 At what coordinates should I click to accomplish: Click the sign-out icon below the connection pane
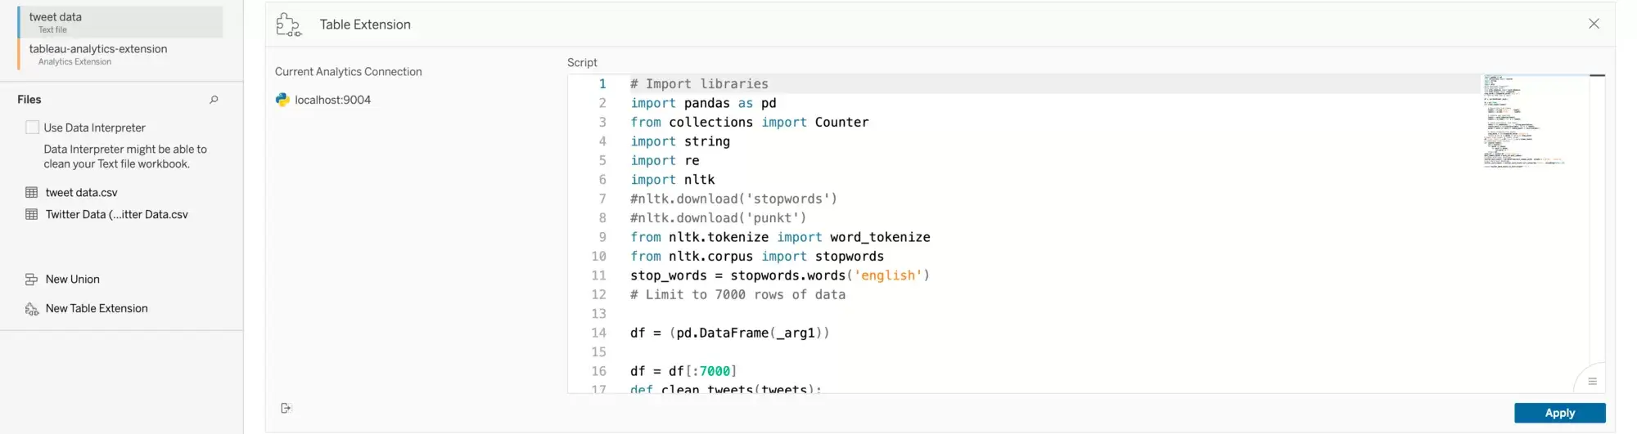(x=286, y=408)
